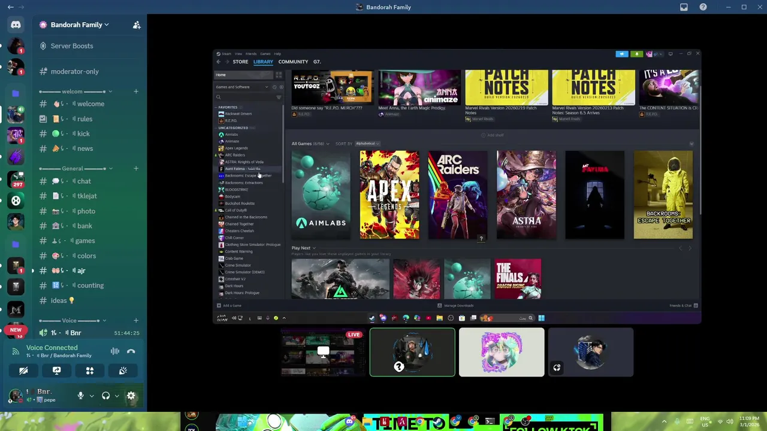Click the ARC Raiders game cover

[458, 195]
